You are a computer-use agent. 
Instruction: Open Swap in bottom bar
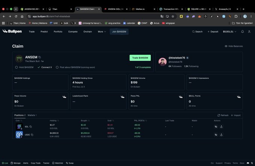click(x=70, y=163)
